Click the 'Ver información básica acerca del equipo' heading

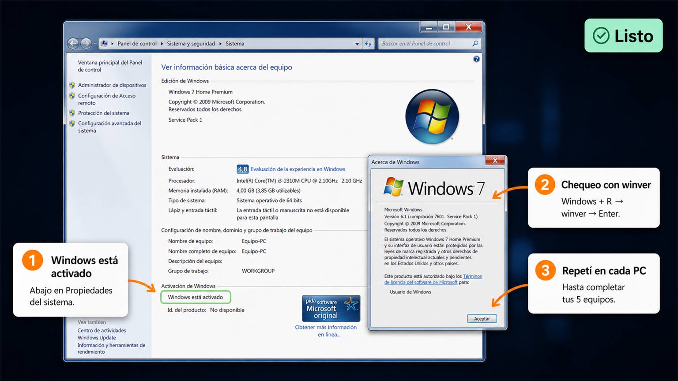[x=226, y=67]
